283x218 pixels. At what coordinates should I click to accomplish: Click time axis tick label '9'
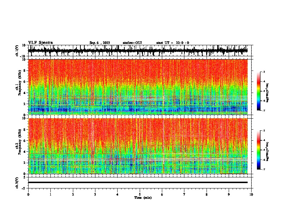tap(229, 194)
